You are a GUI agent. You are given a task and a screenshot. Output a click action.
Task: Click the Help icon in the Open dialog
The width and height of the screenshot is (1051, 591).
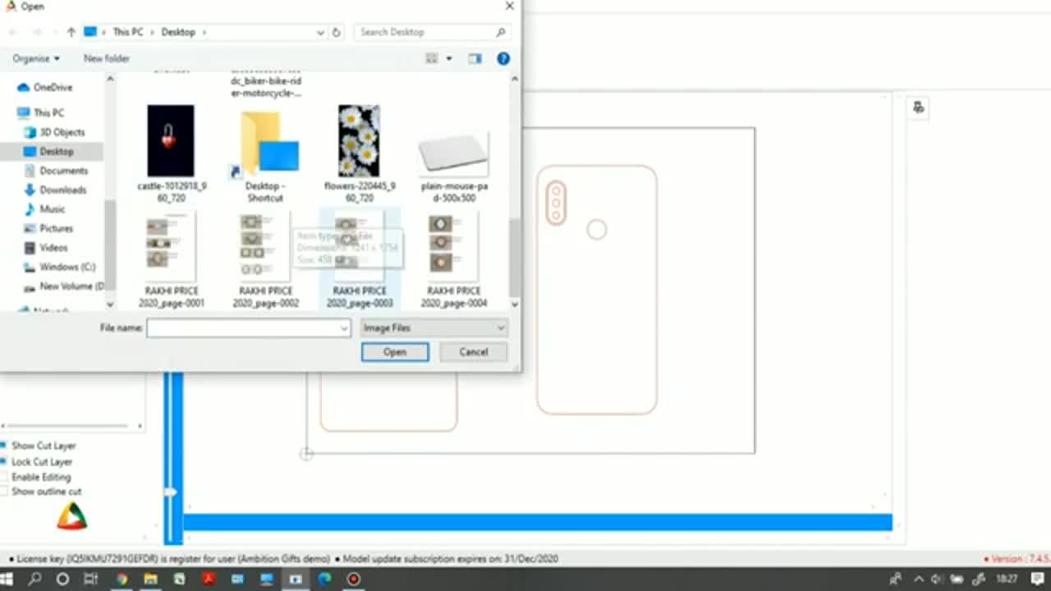coord(503,58)
